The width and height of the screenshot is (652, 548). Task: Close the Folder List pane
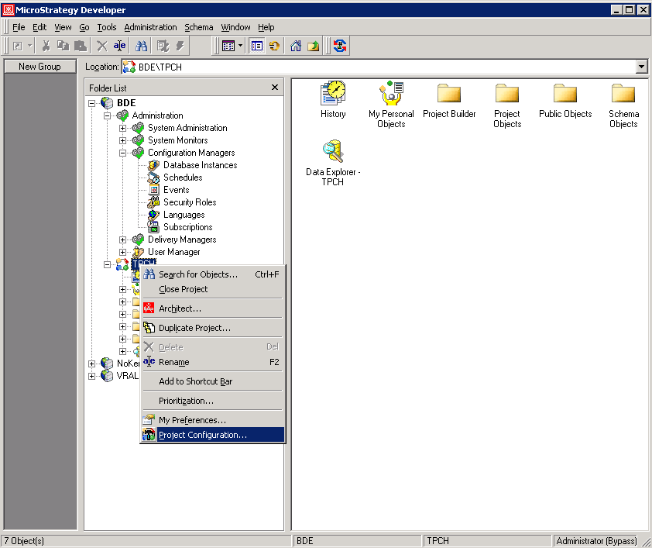tap(275, 88)
